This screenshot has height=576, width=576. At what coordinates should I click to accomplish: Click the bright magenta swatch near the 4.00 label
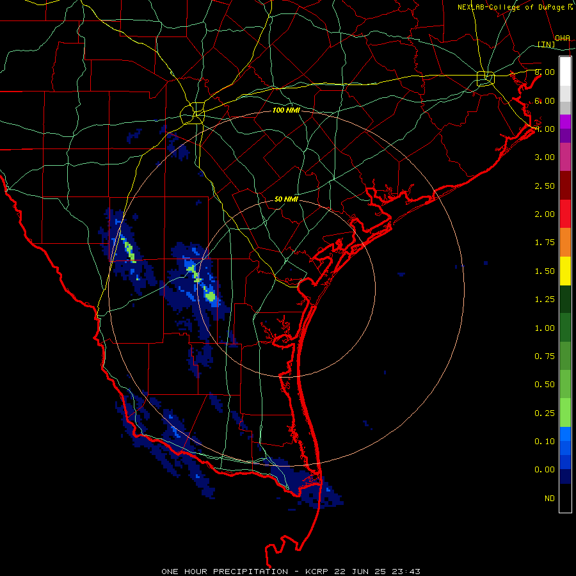pyautogui.click(x=565, y=122)
